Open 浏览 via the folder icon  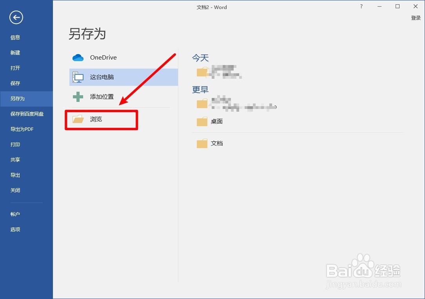[x=78, y=119]
